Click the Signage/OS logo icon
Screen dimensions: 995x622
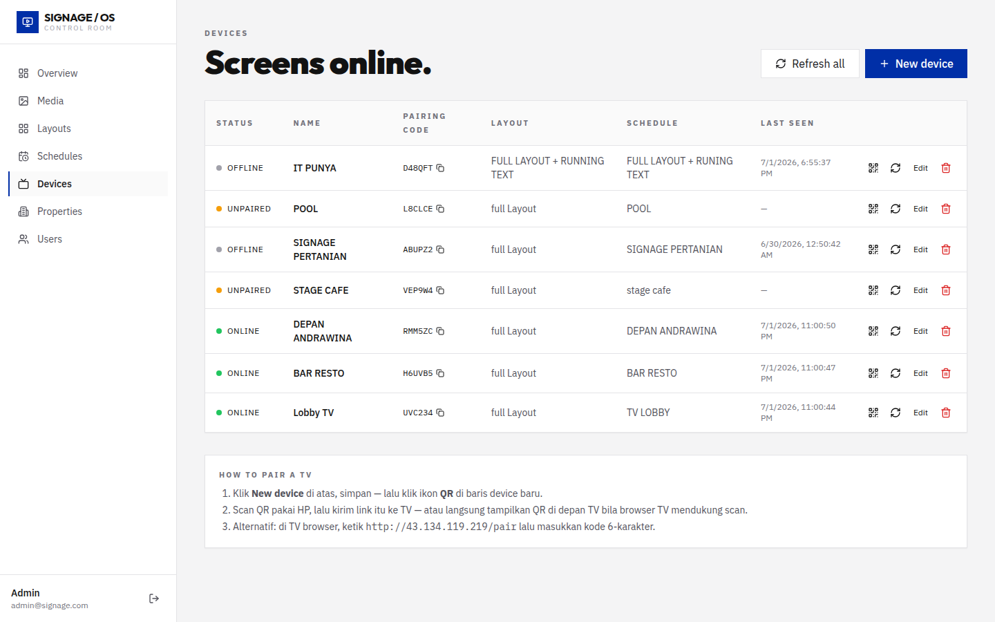[28, 22]
